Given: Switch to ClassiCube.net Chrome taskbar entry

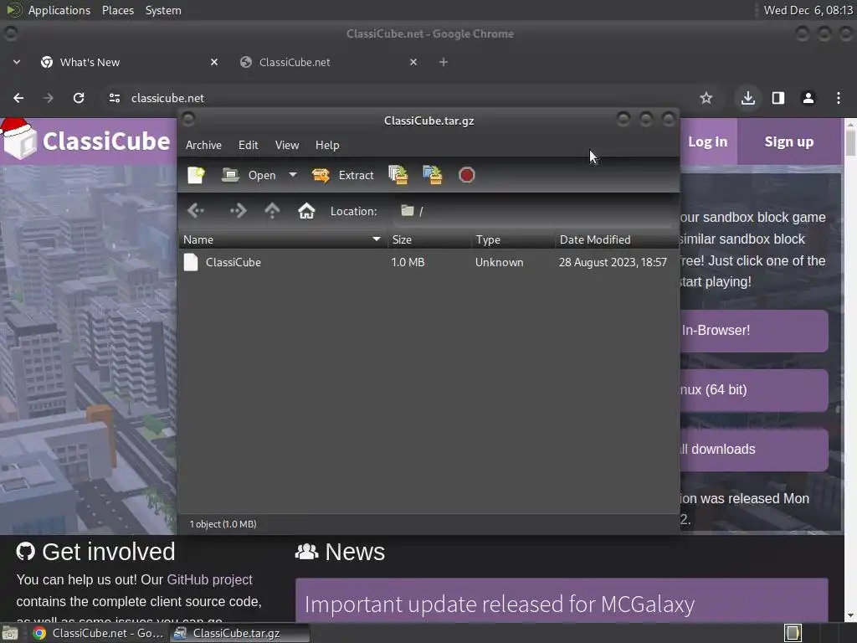Looking at the screenshot, I should pos(99,633).
